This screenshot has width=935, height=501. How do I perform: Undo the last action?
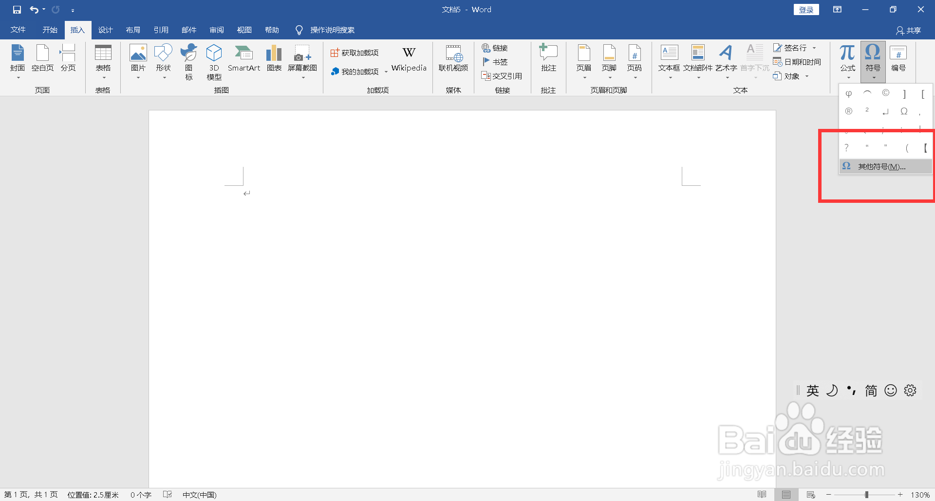[x=34, y=10]
